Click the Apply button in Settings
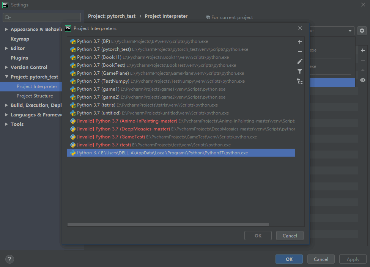The width and height of the screenshot is (370, 267). click(x=353, y=259)
